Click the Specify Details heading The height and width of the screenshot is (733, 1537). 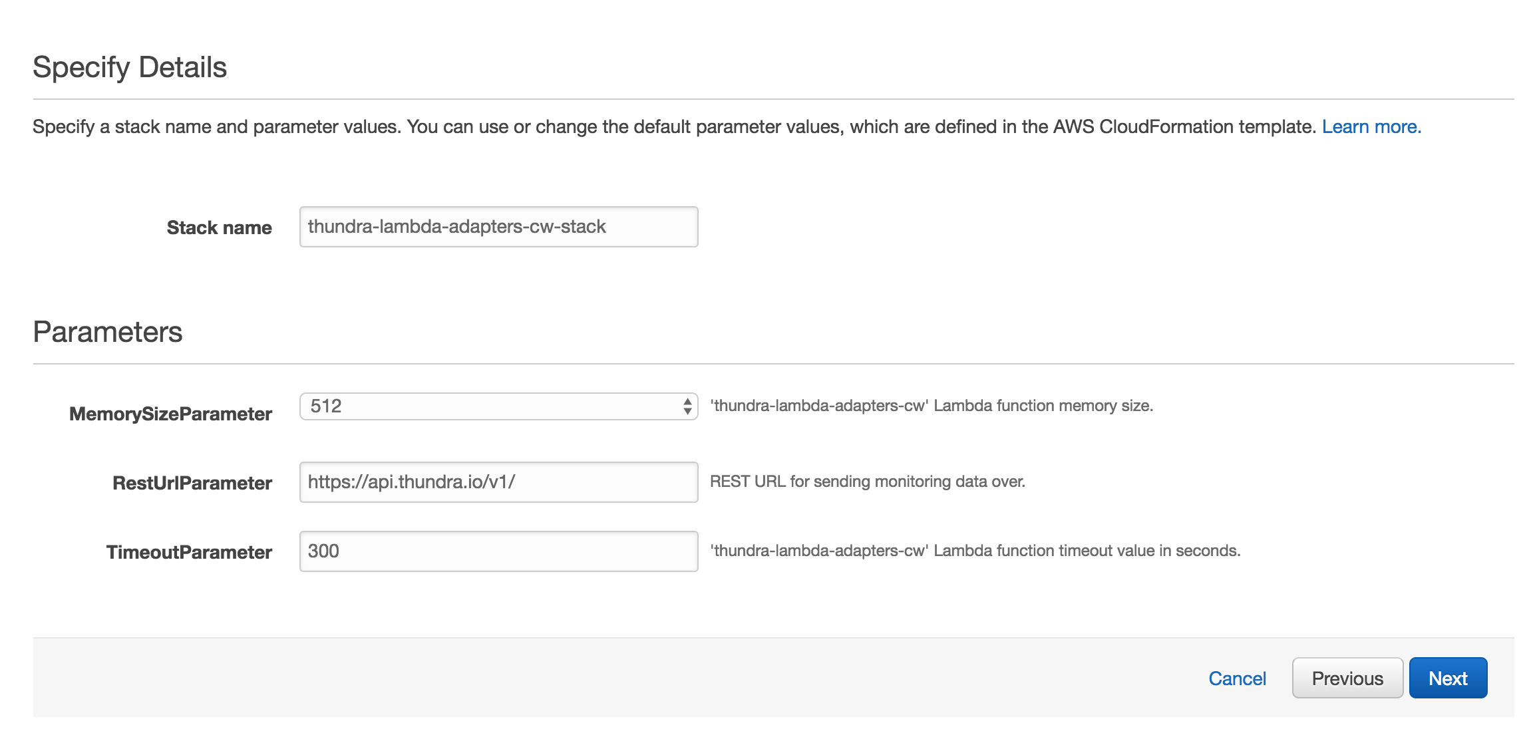[x=130, y=67]
